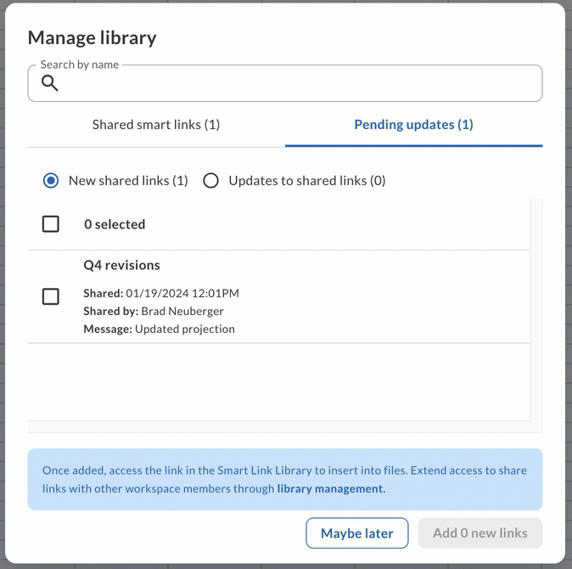Image resolution: width=572 pixels, height=569 pixels.
Task: Focus the Search by name field
Action: (x=285, y=83)
